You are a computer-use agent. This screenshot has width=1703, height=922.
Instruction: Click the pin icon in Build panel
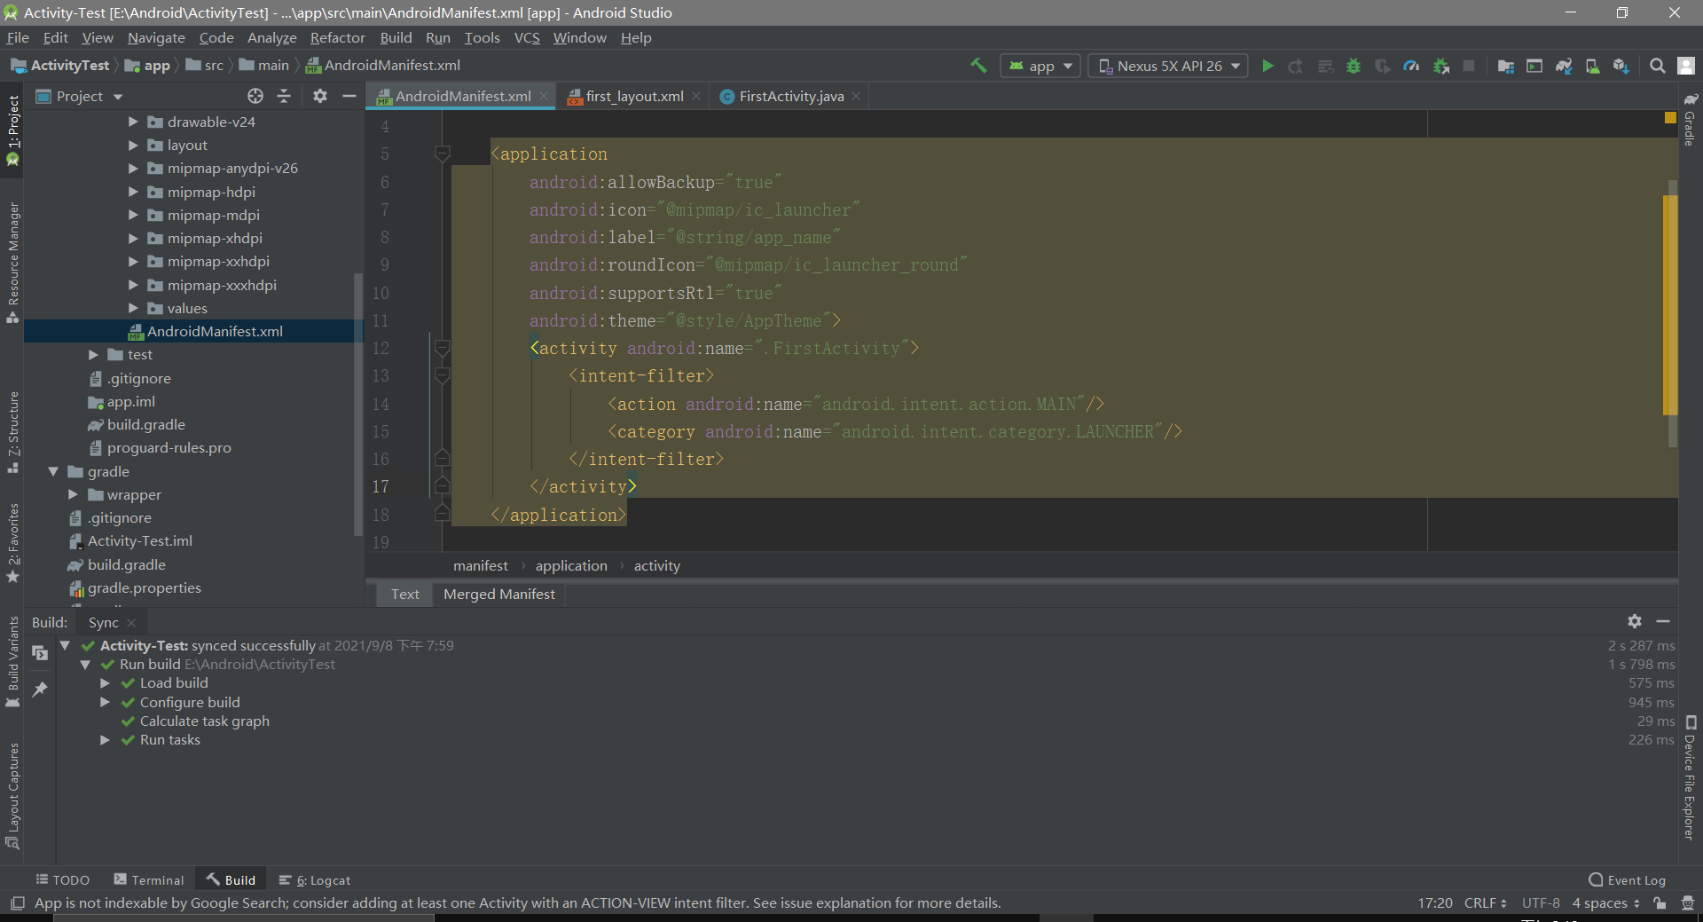[40, 689]
